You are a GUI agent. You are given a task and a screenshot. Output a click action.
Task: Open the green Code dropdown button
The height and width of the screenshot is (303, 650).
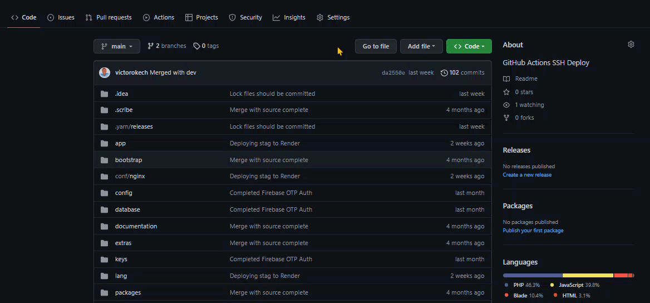pyautogui.click(x=469, y=46)
